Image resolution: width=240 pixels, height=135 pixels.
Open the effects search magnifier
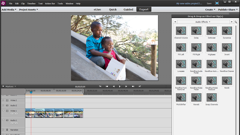click(235, 22)
